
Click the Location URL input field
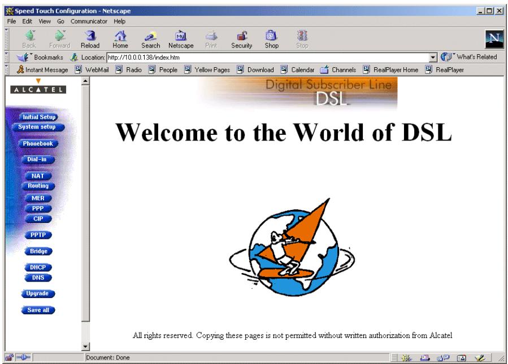268,58
